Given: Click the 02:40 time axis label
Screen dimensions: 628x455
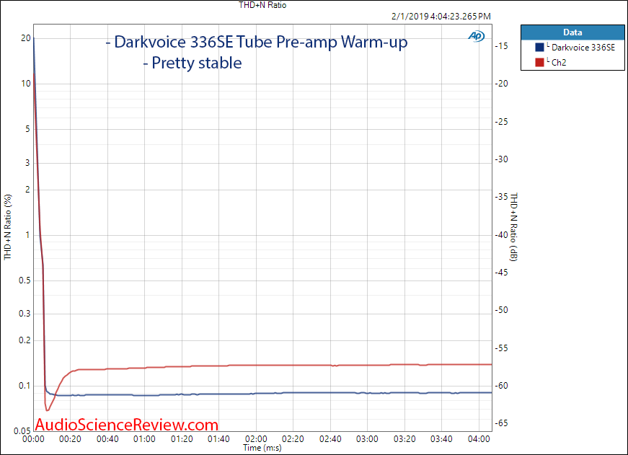Looking at the screenshot, I should pos(330,439).
